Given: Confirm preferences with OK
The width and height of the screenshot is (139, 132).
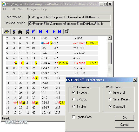Looking at the screenshot, I should (x=124, y=118).
